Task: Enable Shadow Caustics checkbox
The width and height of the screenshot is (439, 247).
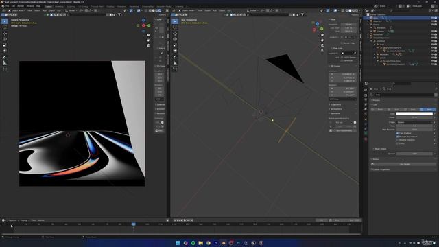Action: tap(398, 140)
